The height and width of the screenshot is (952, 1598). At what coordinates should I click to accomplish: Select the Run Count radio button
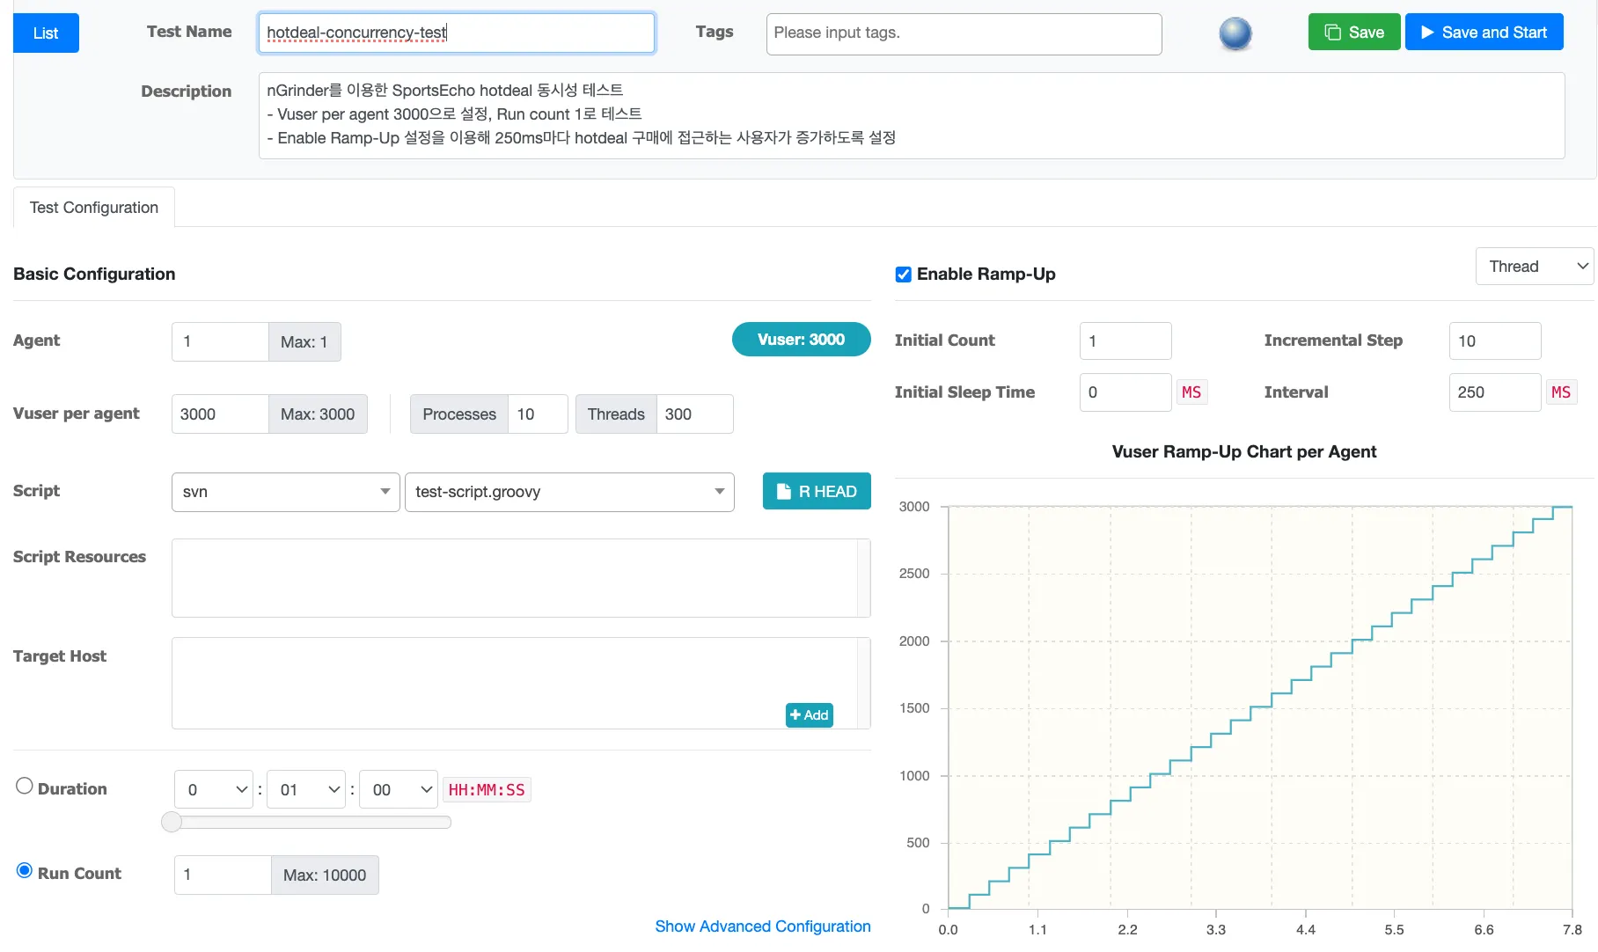[25, 870]
